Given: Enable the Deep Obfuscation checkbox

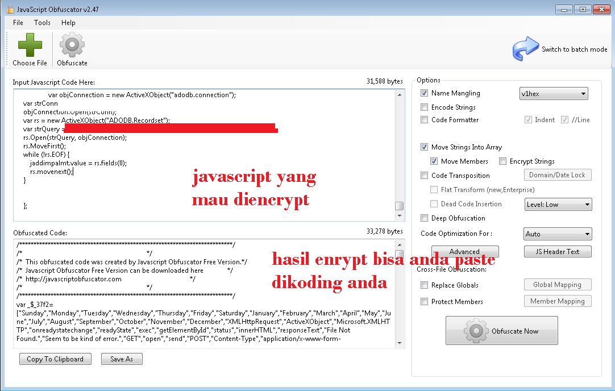Looking at the screenshot, I should 424,218.
